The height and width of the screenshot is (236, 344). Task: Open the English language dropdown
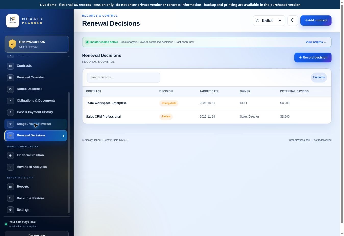(x=269, y=21)
